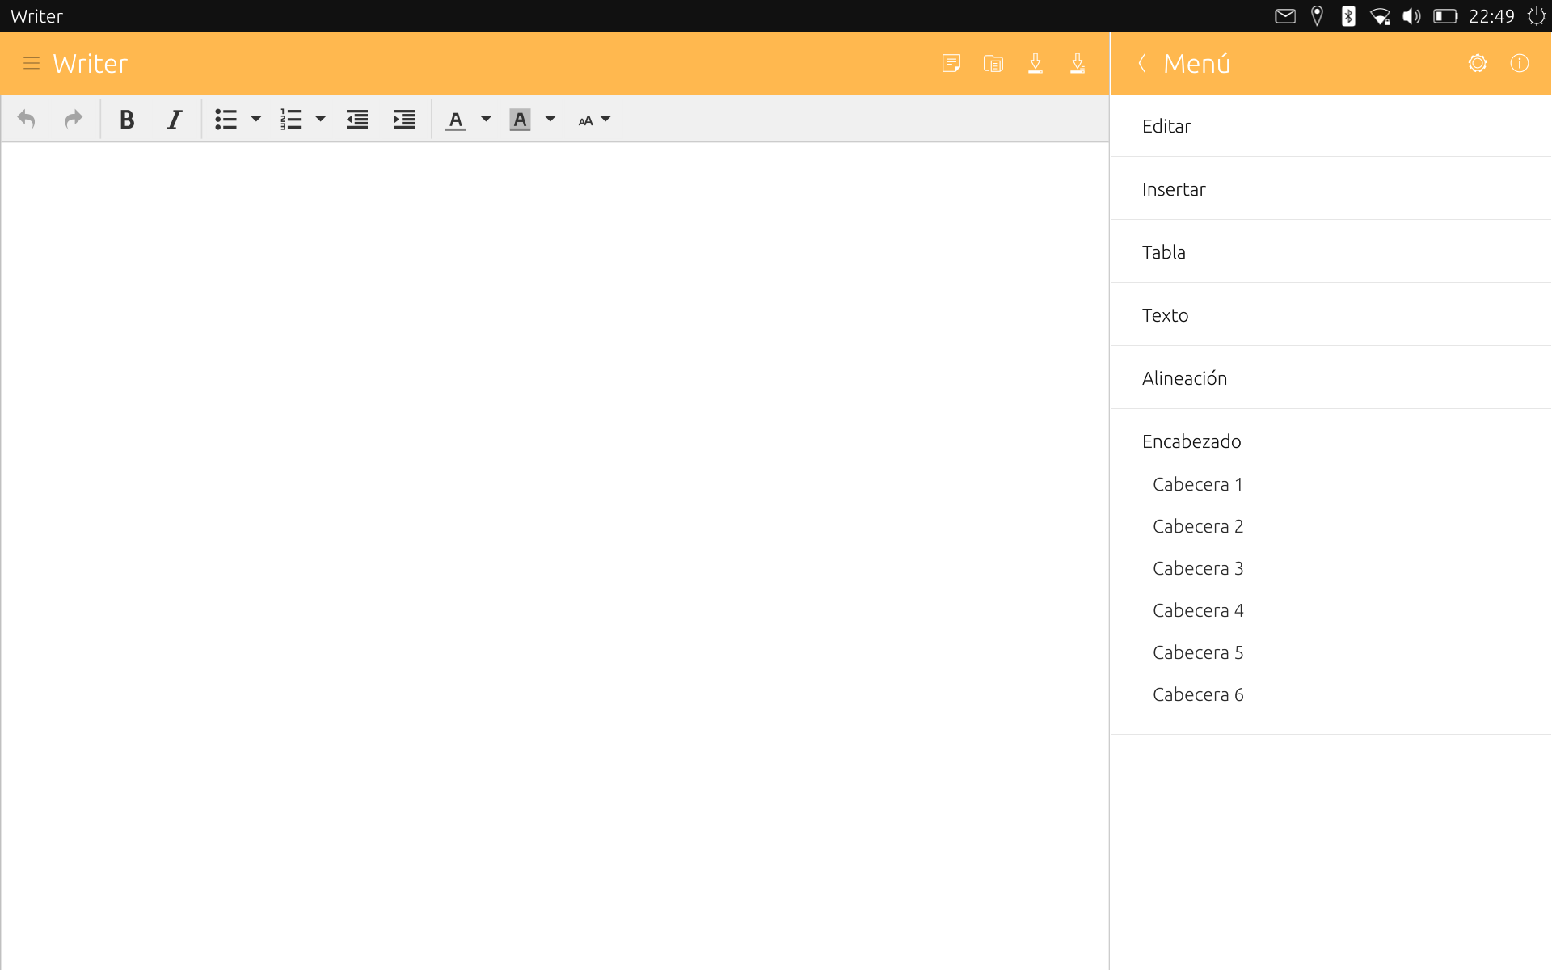This screenshot has width=1552, height=970.
Task: Open the sound volume indicator
Action: click(1411, 16)
